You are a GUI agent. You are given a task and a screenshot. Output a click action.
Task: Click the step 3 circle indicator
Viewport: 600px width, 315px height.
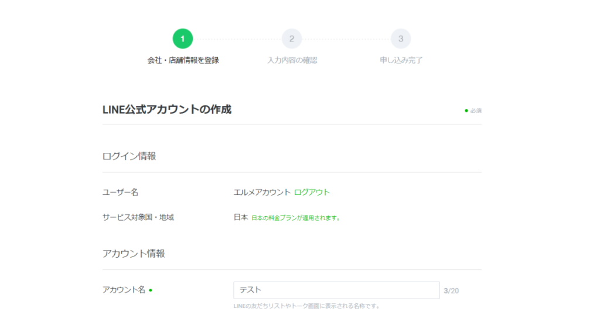(401, 39)
